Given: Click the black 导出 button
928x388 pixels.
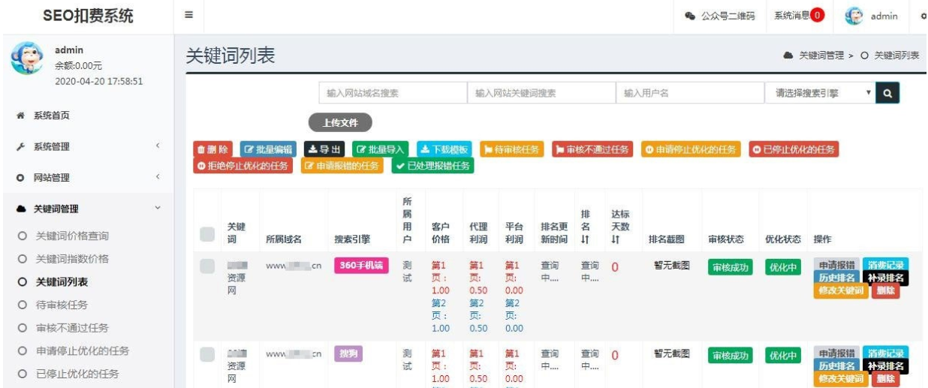Looking at the screenshot, I should click(x=325, y=149).
